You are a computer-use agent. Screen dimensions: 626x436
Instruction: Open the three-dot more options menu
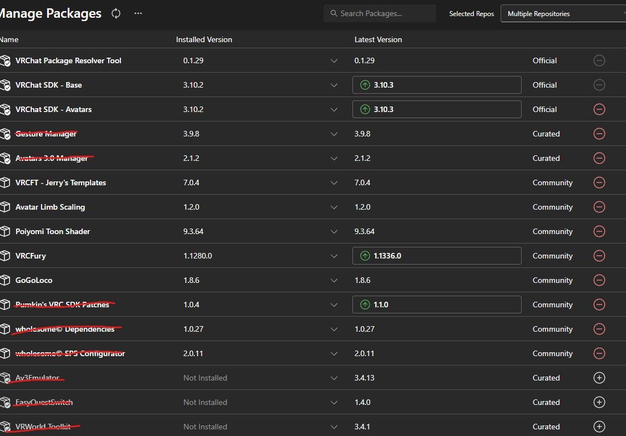click(x=138, y=13)
